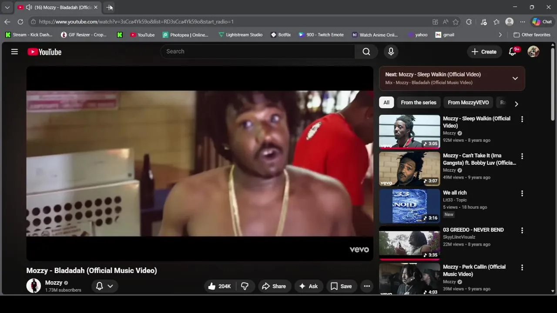Open browser Settings and more ellipsis

[x=523, y=22]
